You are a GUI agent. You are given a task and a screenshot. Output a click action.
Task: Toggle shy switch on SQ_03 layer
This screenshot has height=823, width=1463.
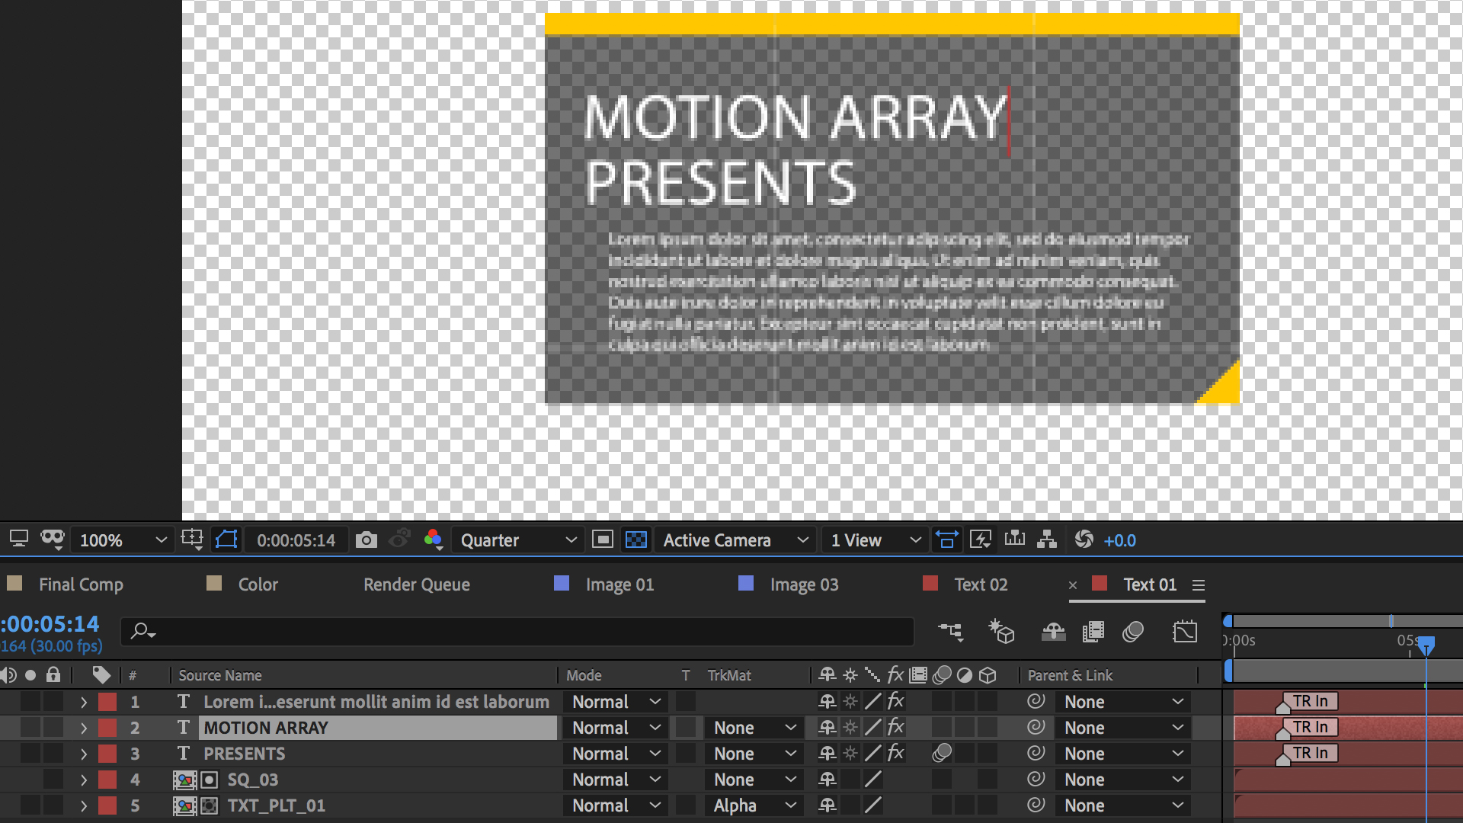click(827, 780)
